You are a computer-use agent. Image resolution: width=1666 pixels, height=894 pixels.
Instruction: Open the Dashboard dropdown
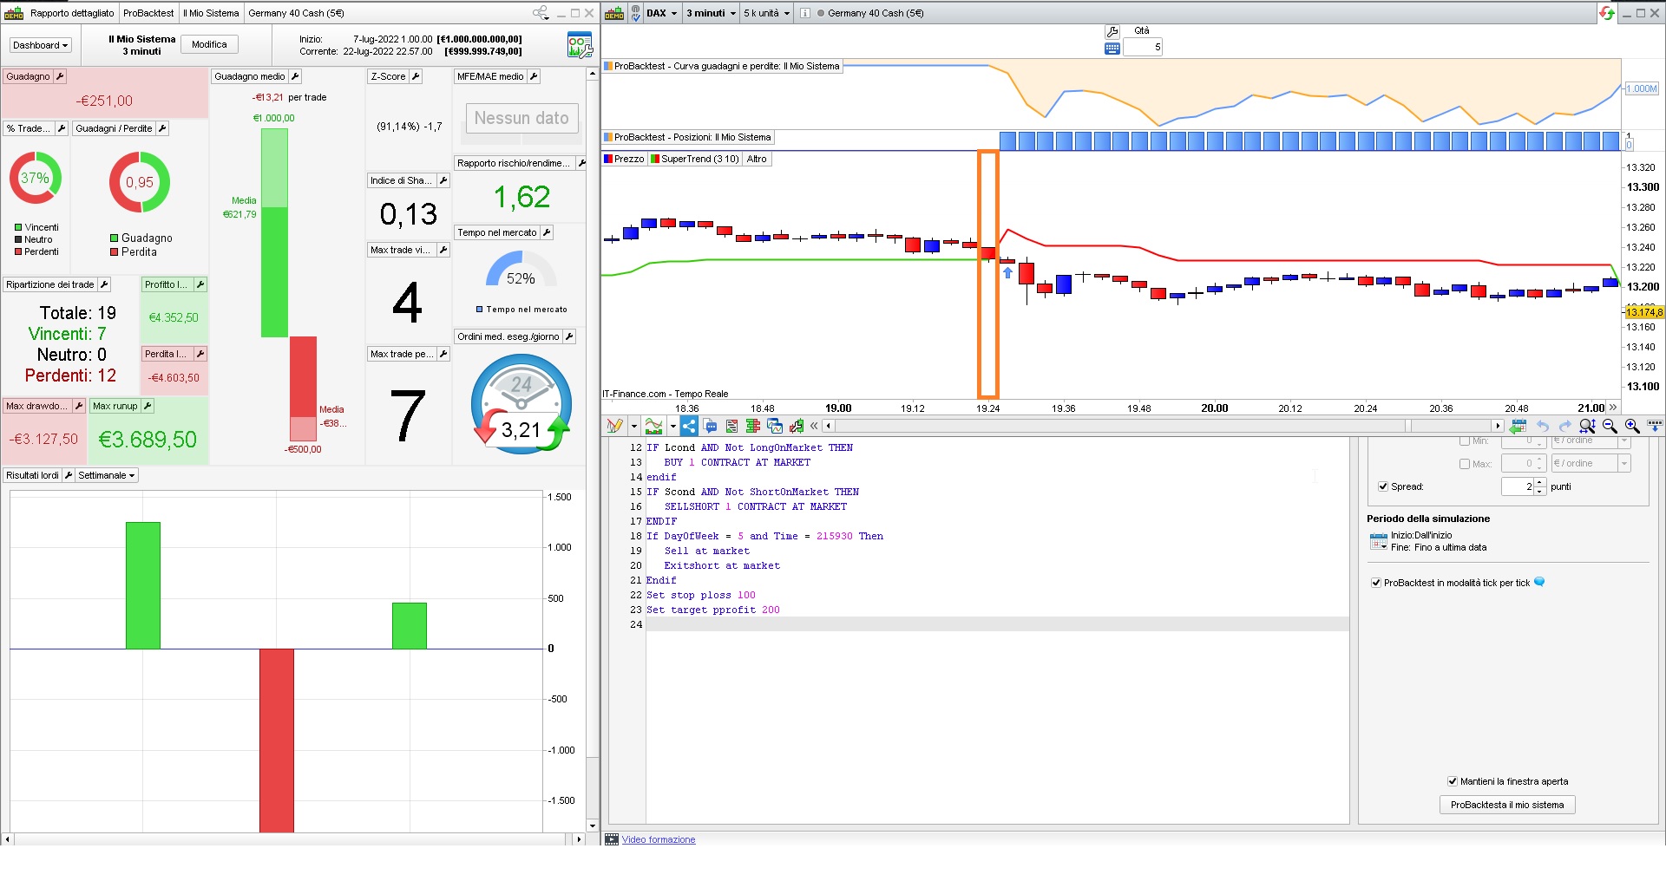[x=40, y=45]
